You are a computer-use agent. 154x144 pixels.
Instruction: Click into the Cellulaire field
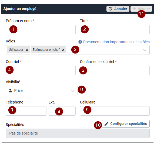(115, 111)
